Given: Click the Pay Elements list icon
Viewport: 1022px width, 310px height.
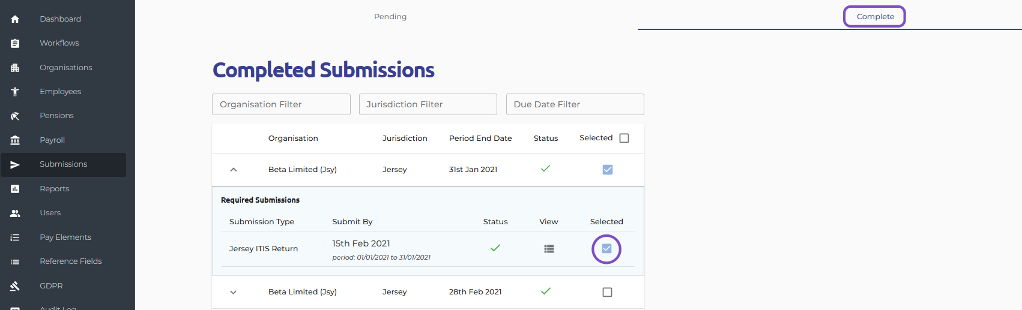Looking at the screenshot, I should 15,237.
